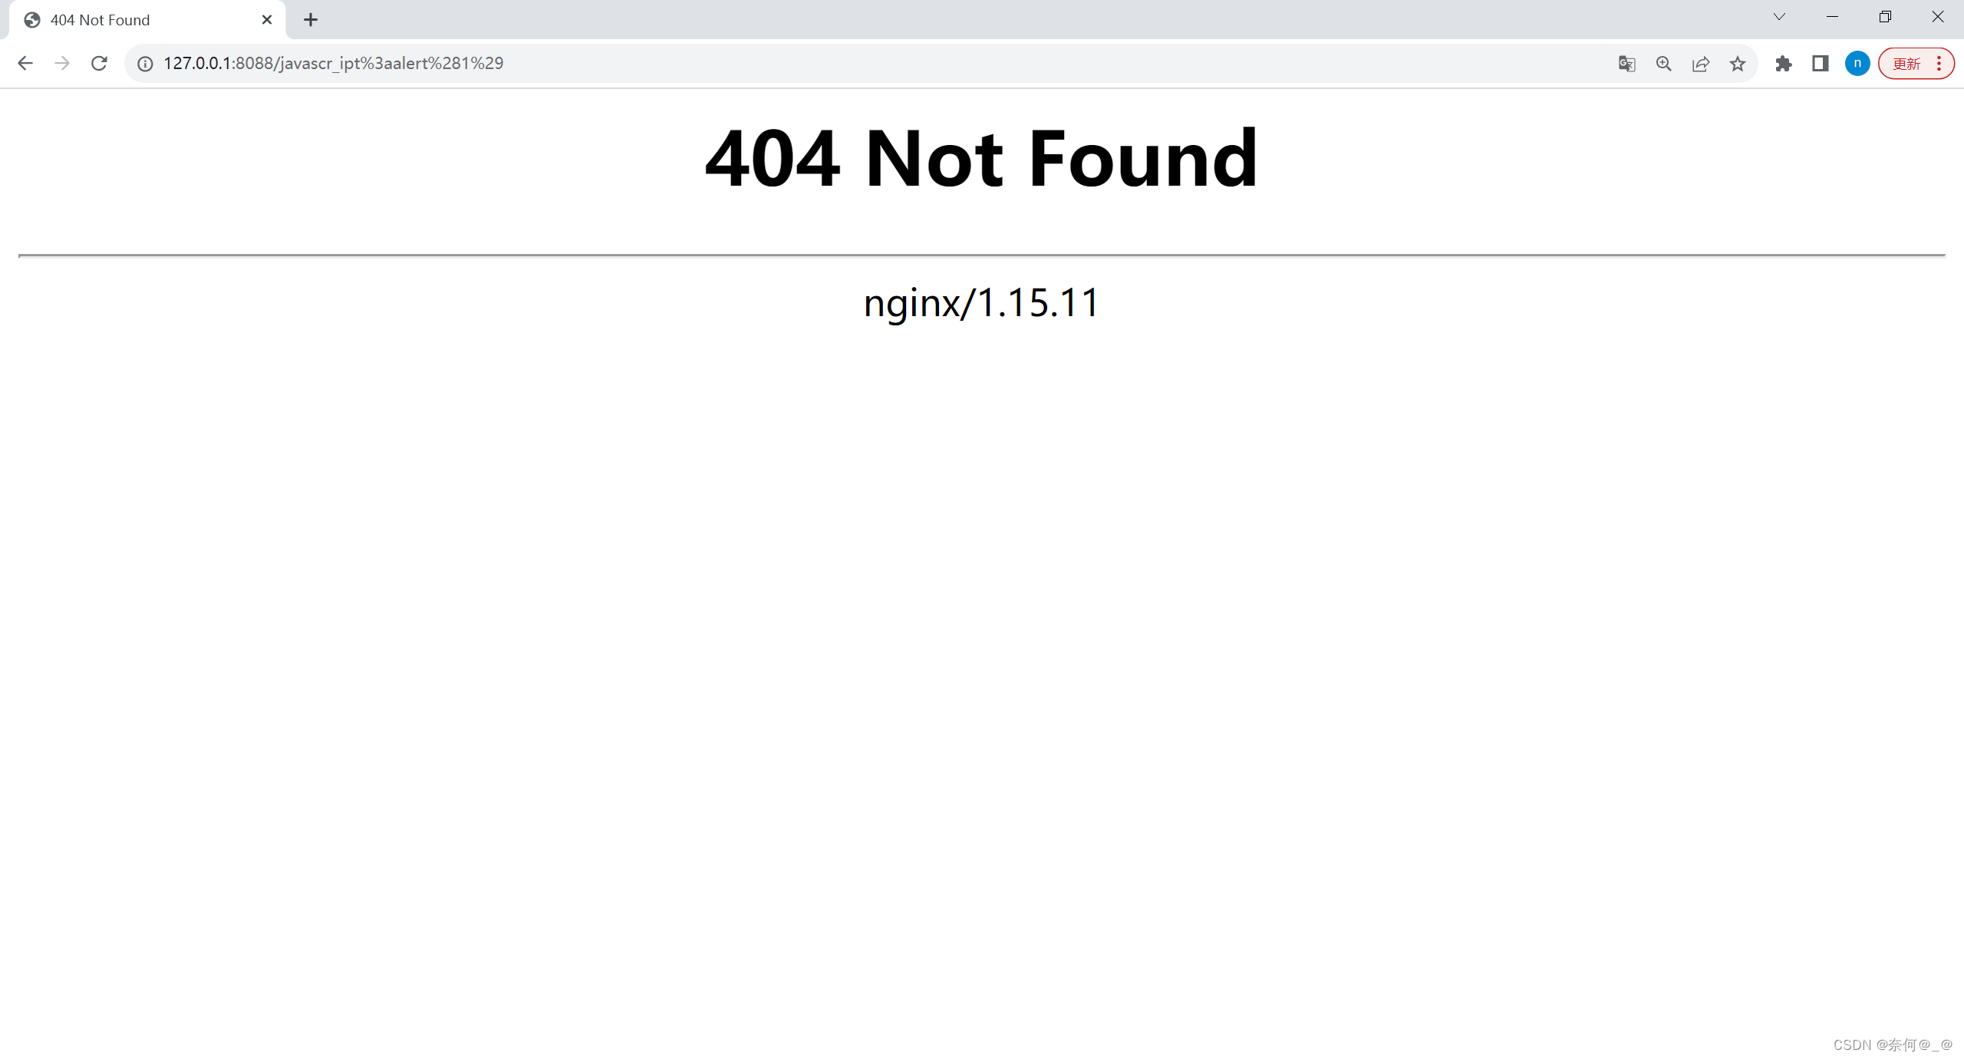This screenshot has height=1059, width=1964.
Task: Click the forward navigation arrow
Action: 61,63
